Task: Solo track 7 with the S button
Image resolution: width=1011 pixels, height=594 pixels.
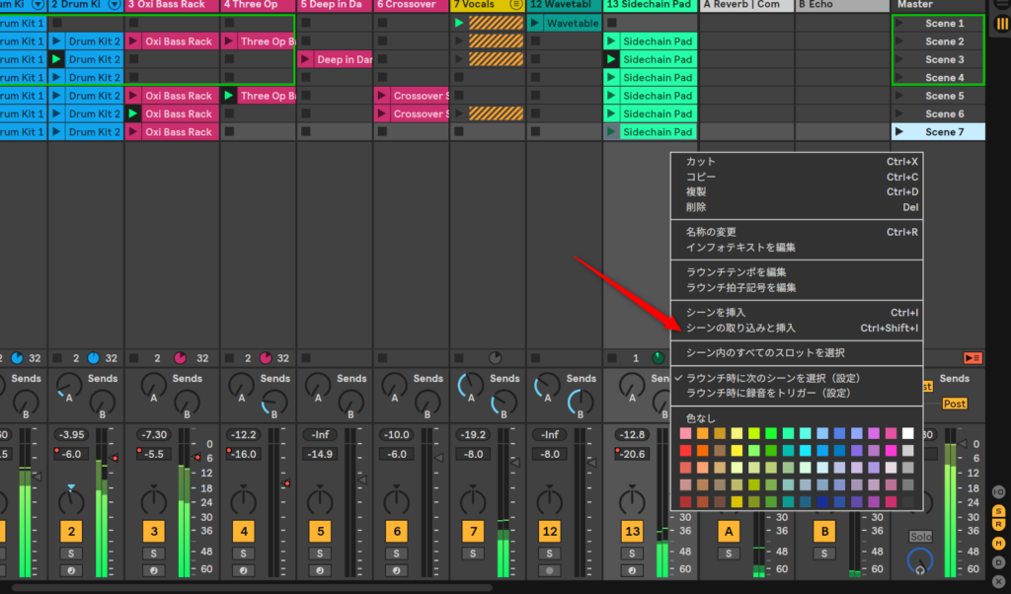Action: click(473, 554)
